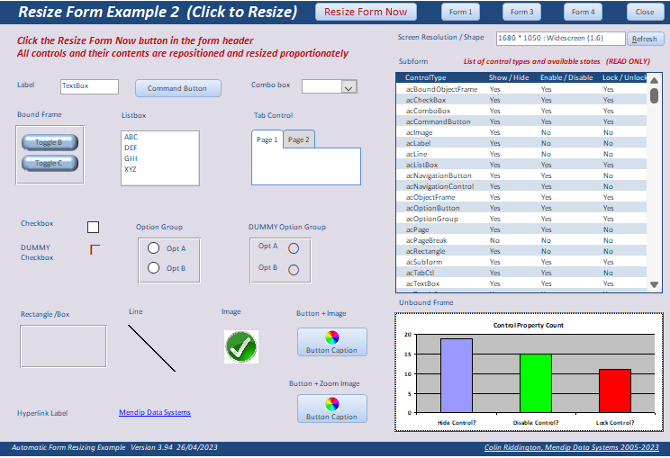Tick the DUMMY Checkbox red corner
670x458 pixels.
(95, 249)
